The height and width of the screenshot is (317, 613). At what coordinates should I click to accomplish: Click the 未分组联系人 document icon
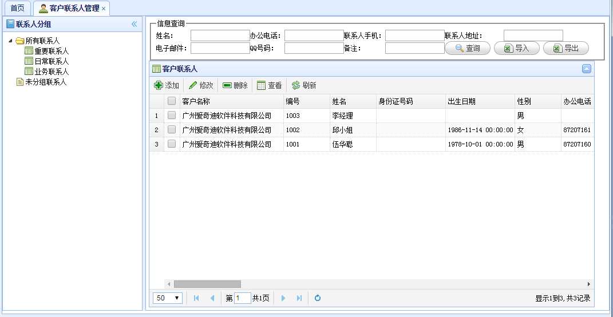coord(19,82)
